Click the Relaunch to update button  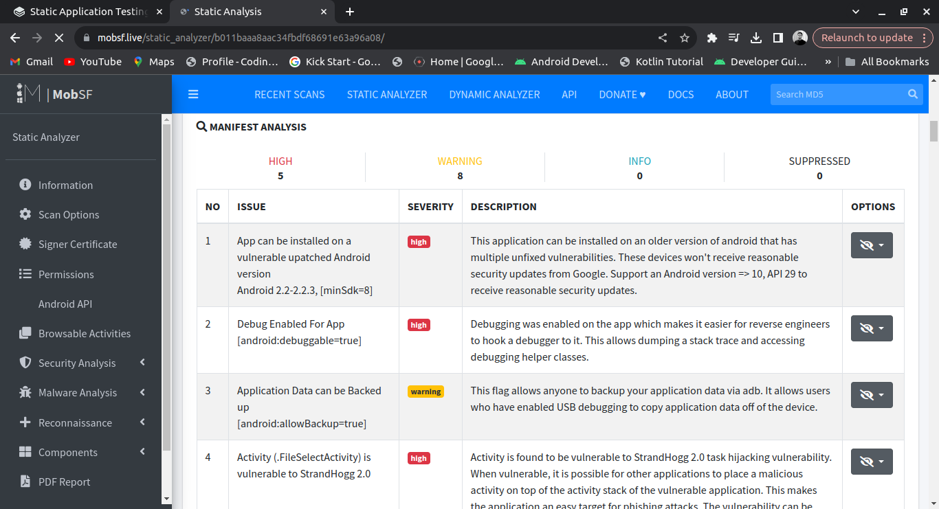[866, 38]
